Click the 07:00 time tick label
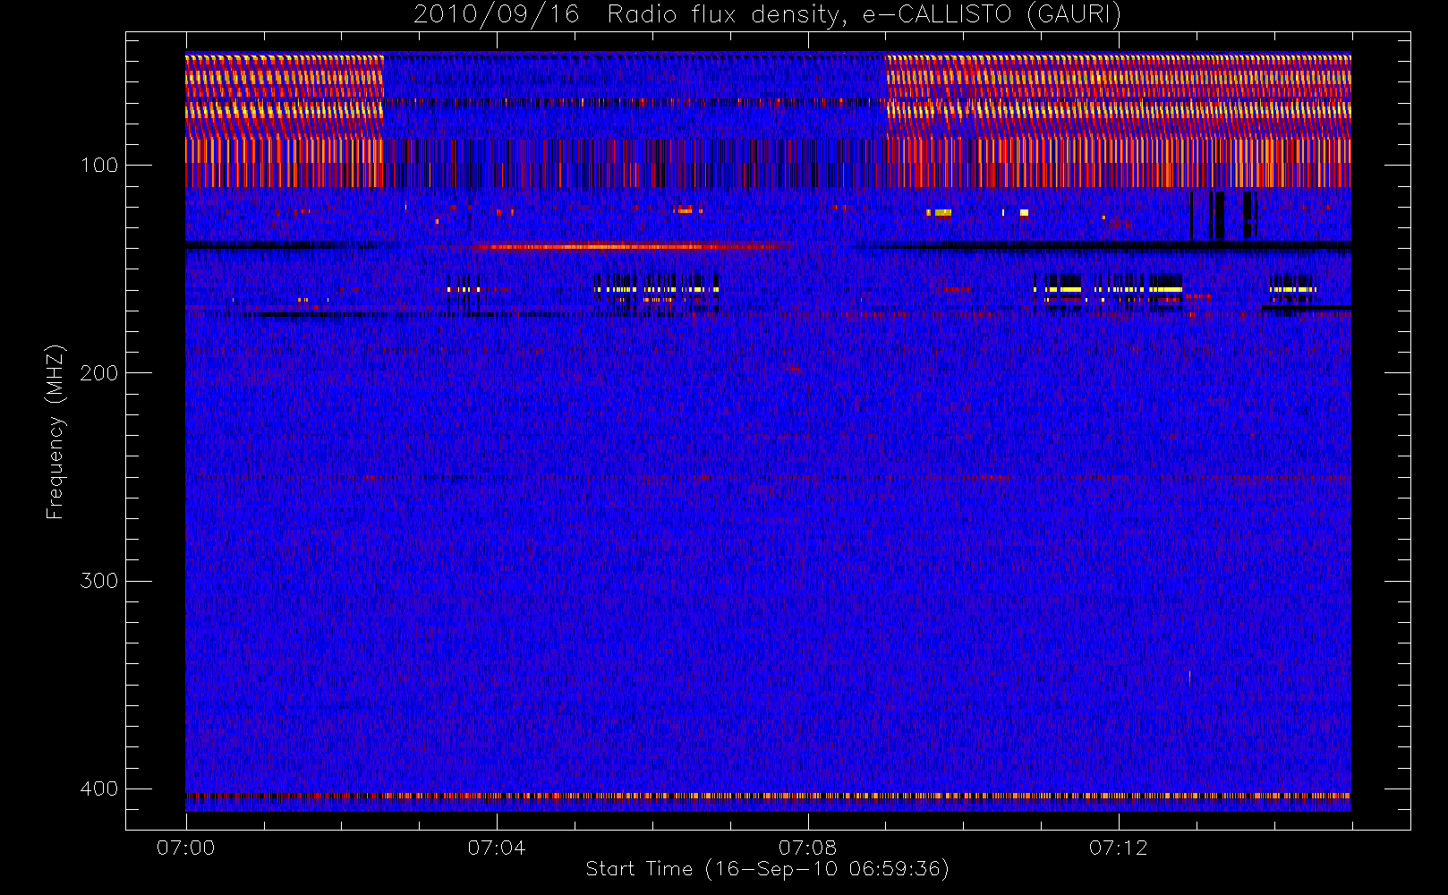This screenshot has width=1448, height=895. click(186, 848)
